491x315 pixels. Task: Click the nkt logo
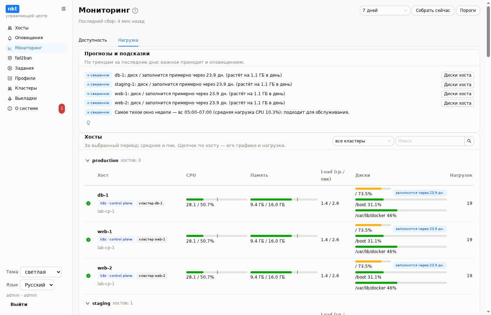pyautogui.click(x=12, y=9)
